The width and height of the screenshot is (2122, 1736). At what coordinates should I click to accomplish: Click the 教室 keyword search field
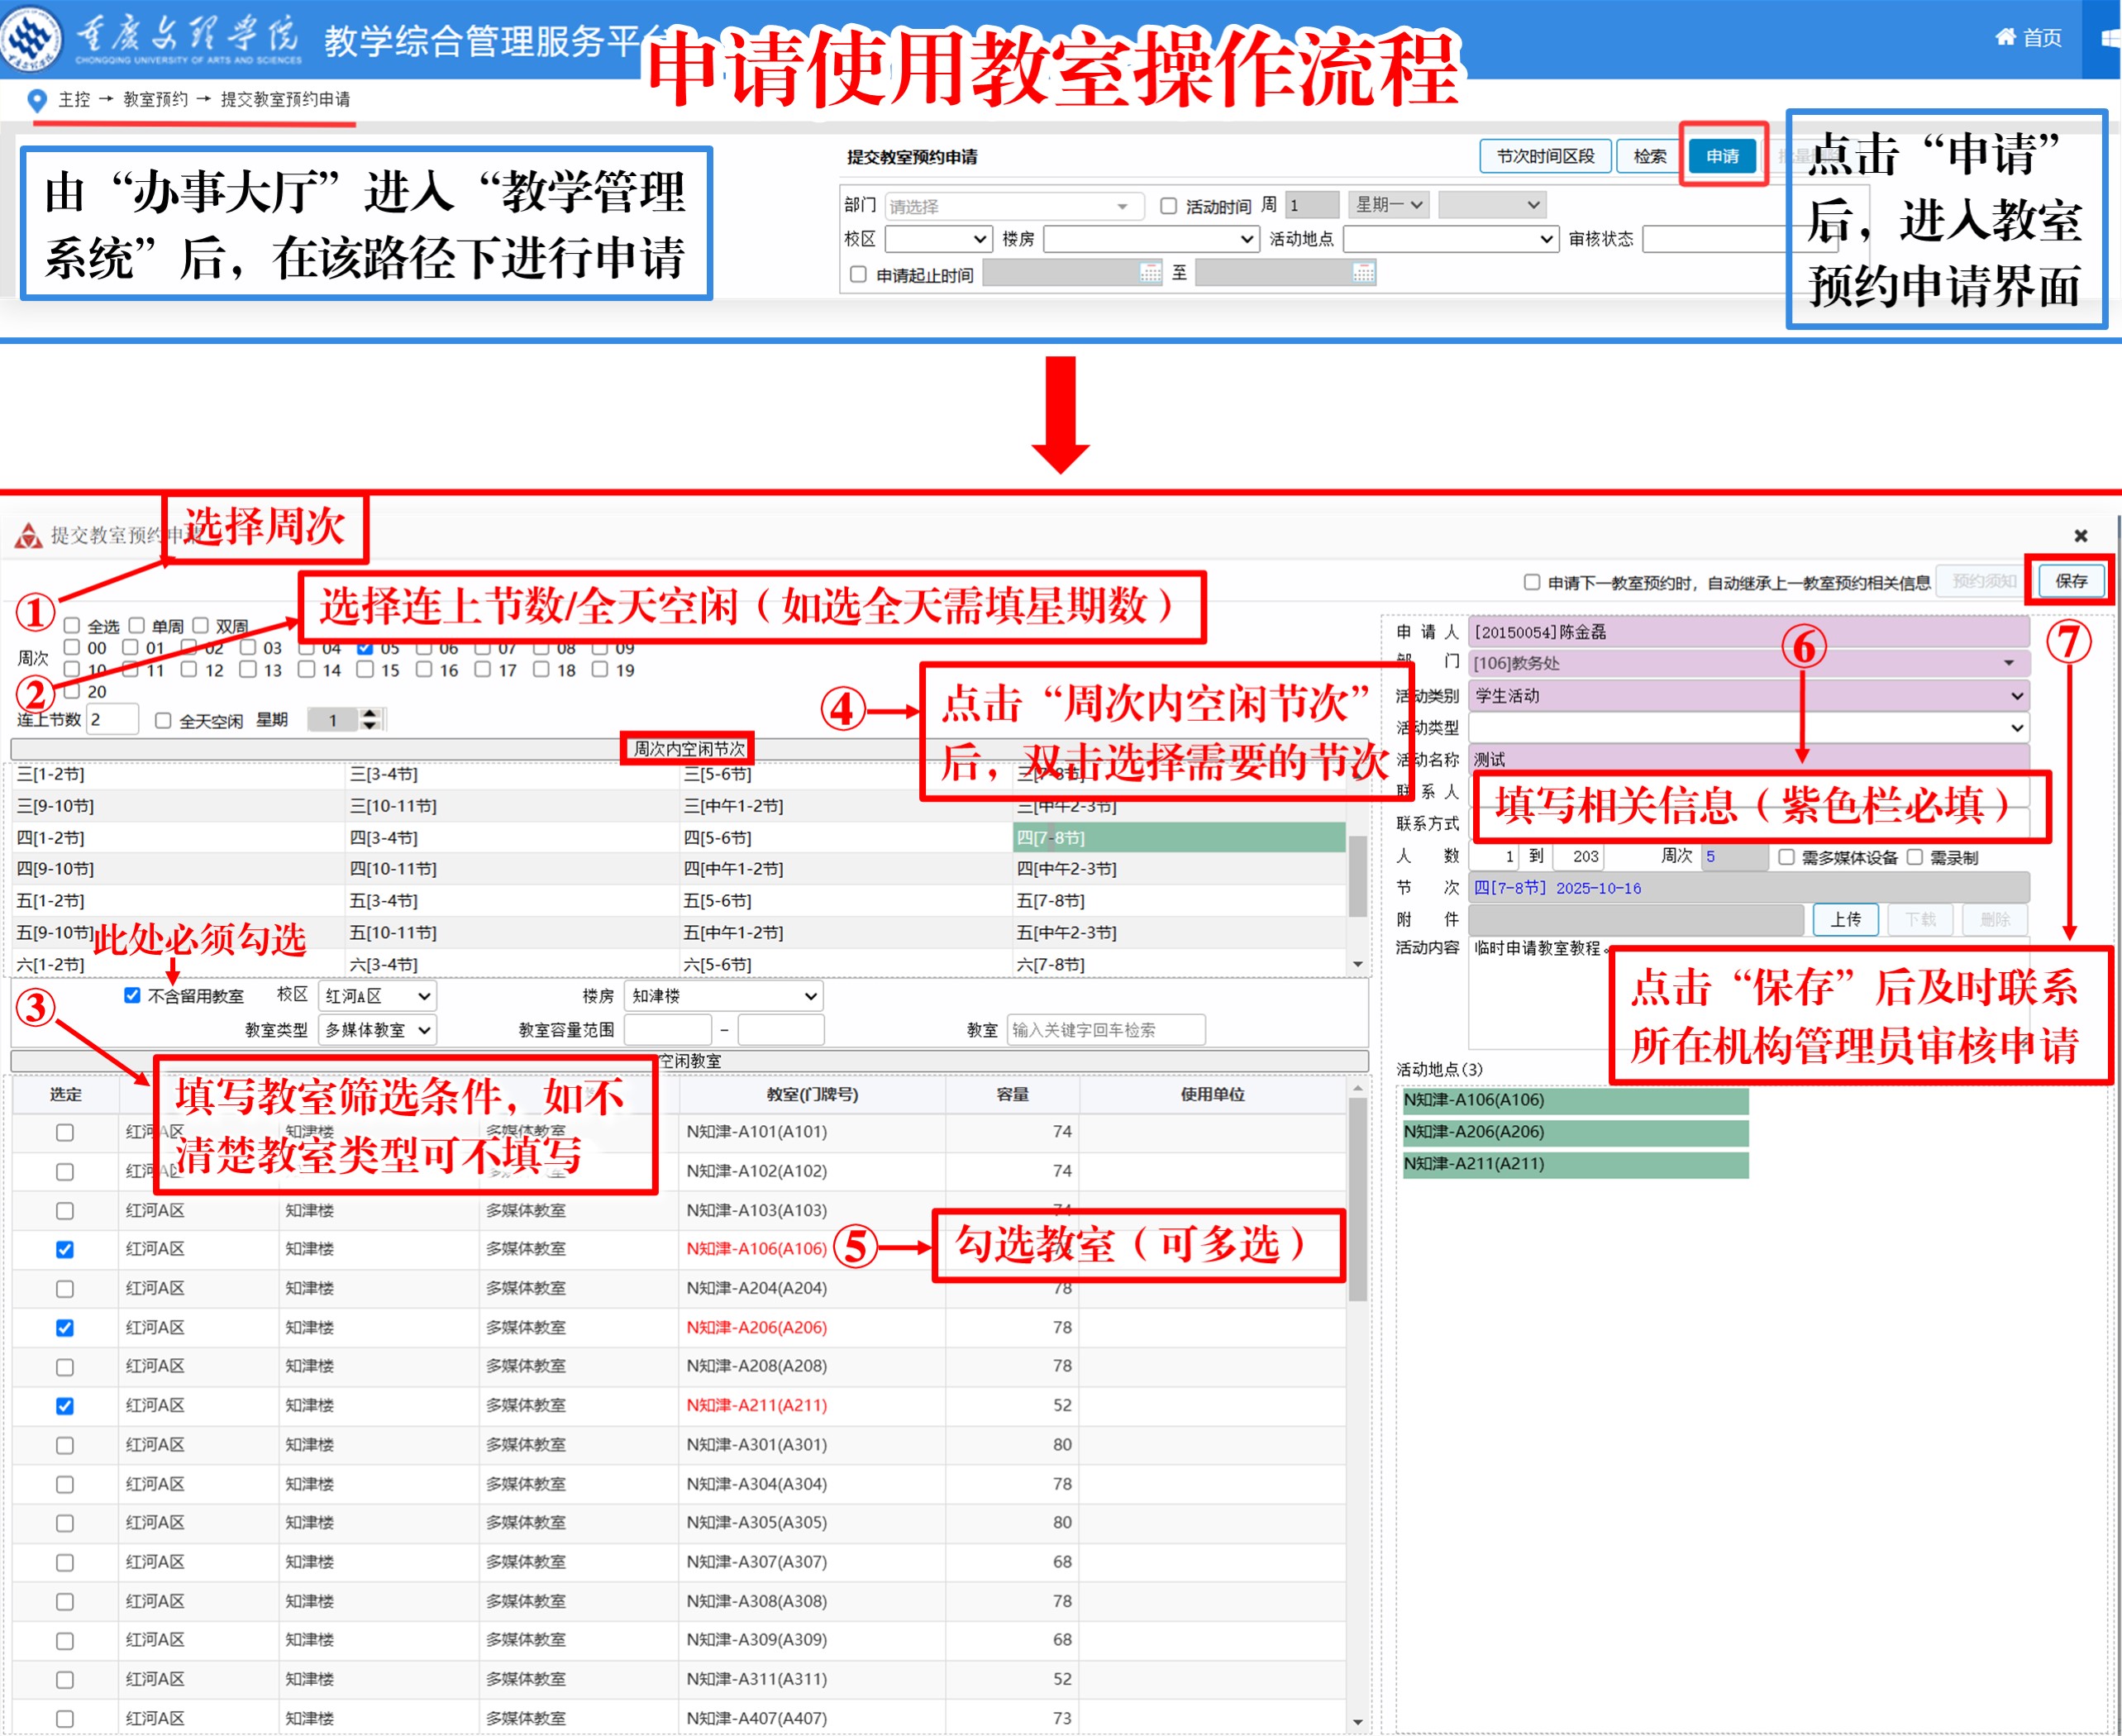tap(1106, 1029)
